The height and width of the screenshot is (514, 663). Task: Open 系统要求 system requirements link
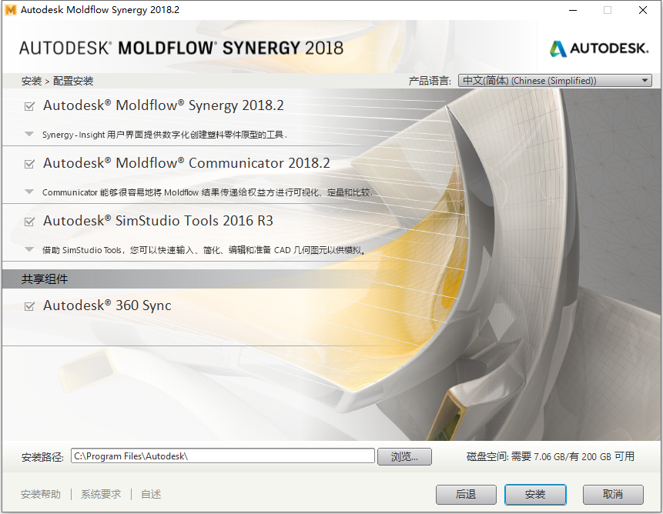tap(101, 494)
